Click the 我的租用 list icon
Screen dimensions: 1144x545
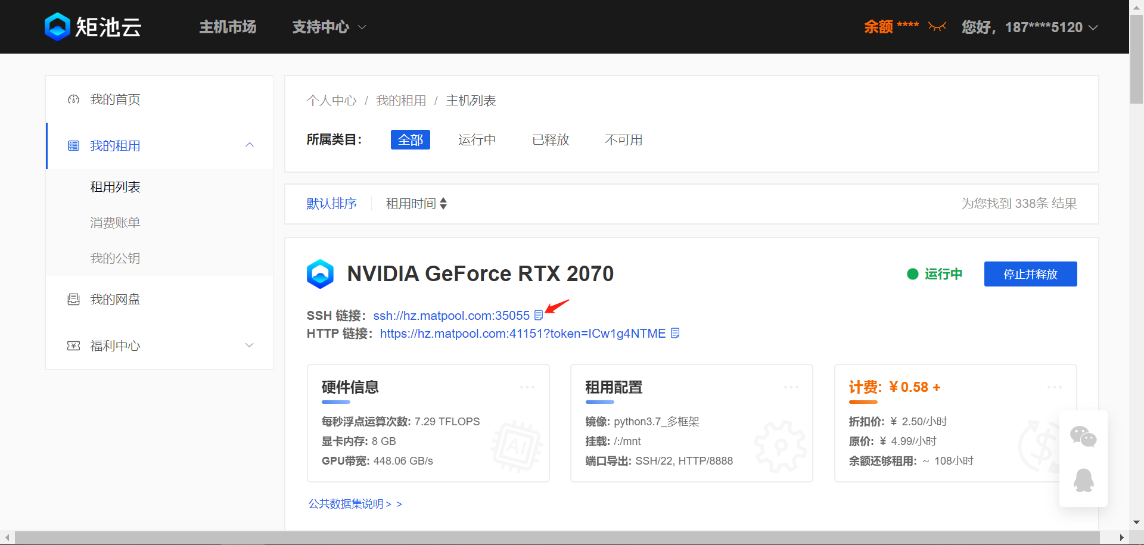tap(73, 146)
